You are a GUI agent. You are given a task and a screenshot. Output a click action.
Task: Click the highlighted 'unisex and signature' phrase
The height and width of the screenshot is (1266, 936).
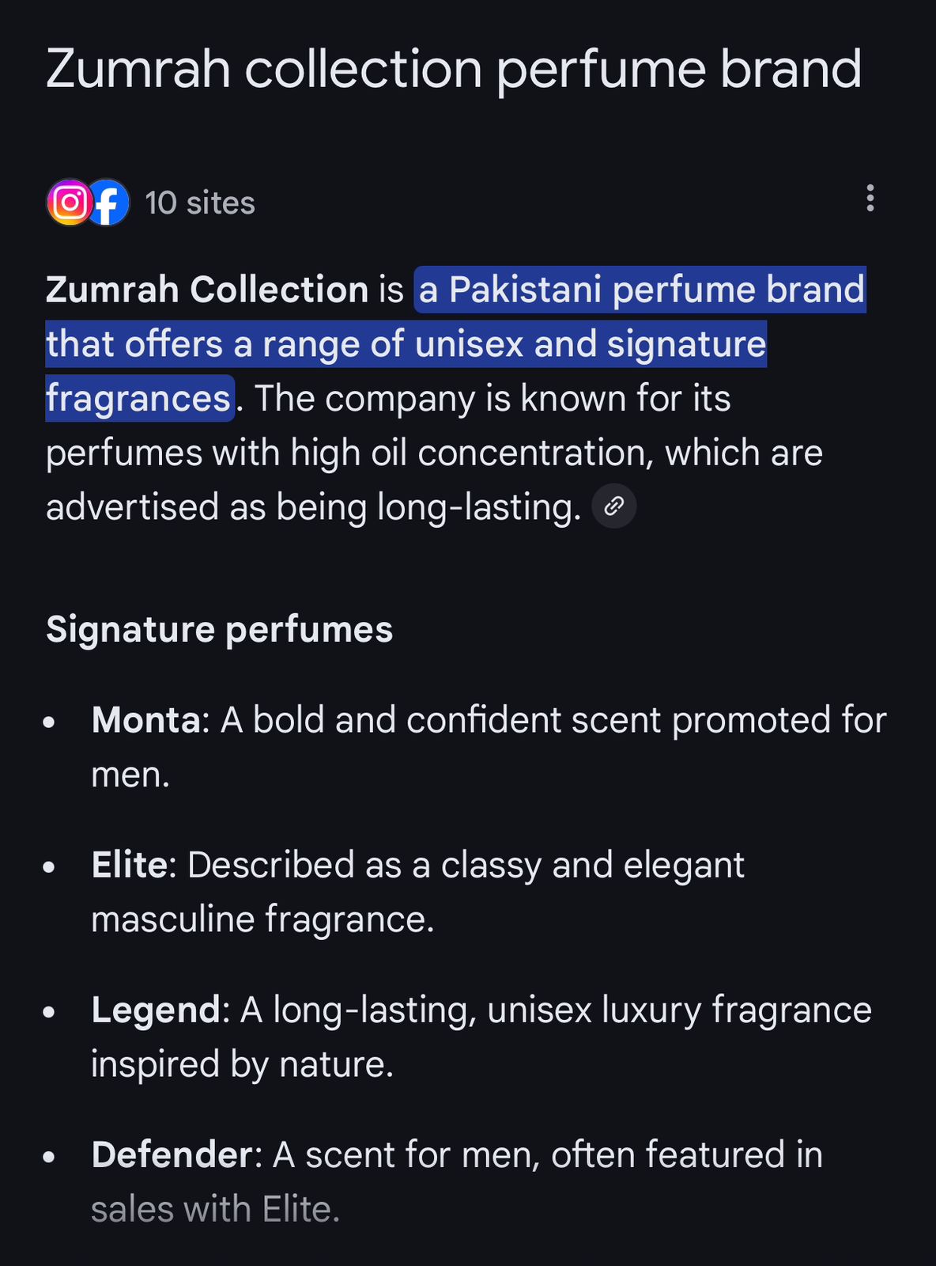(590, 344)
